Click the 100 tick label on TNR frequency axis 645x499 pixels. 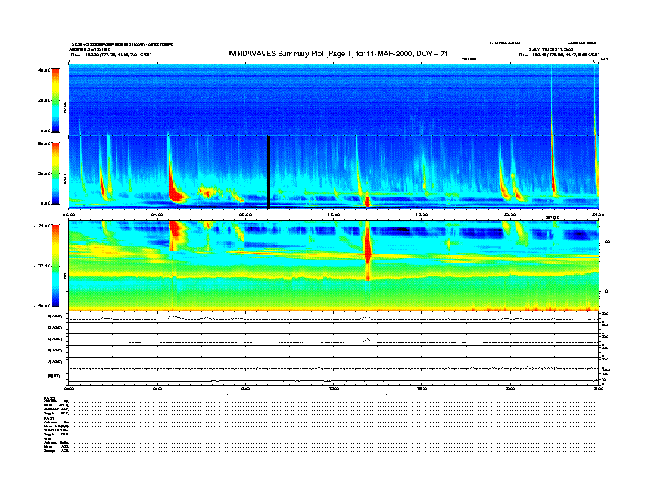click(x=606, y=241)
